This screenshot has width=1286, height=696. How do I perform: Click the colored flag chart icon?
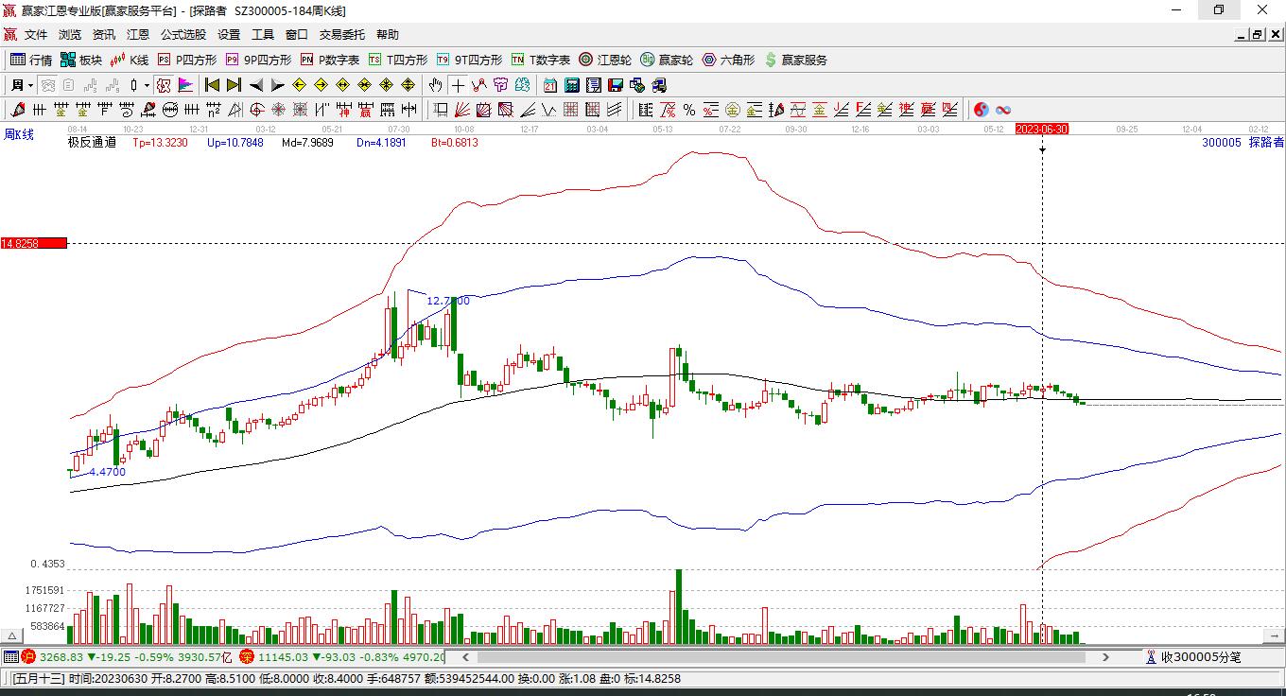coord(186,85)
